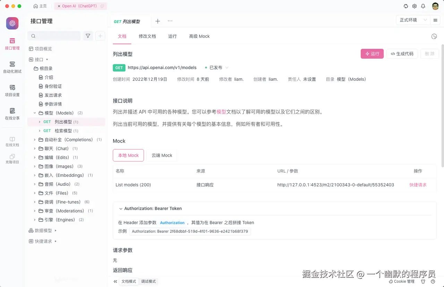Open 在线文档 in the sidebar
This screenshot has width=444, height=287.
(12, 141)
